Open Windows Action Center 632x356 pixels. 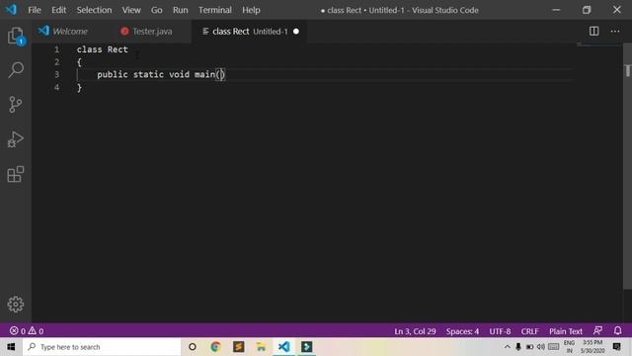[616, 347]
